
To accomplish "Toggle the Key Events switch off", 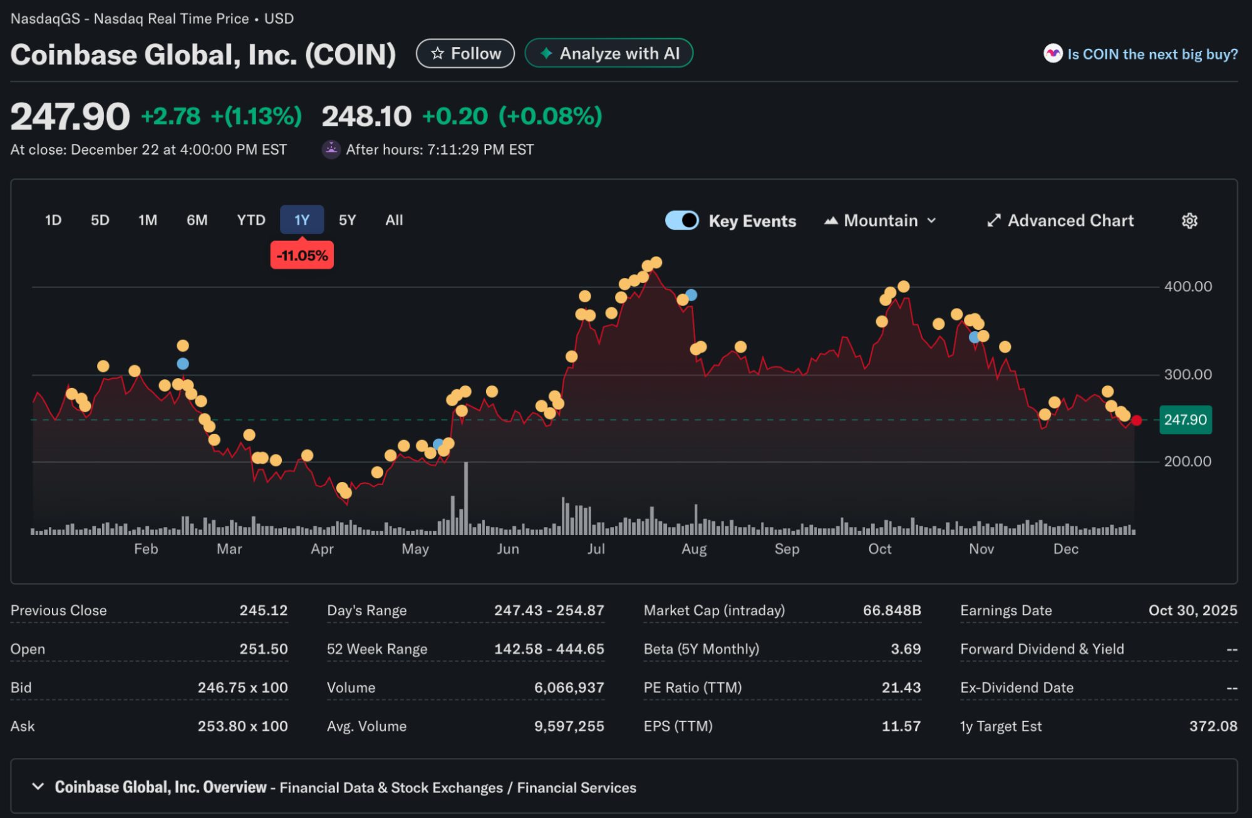I will coord(681,220).
